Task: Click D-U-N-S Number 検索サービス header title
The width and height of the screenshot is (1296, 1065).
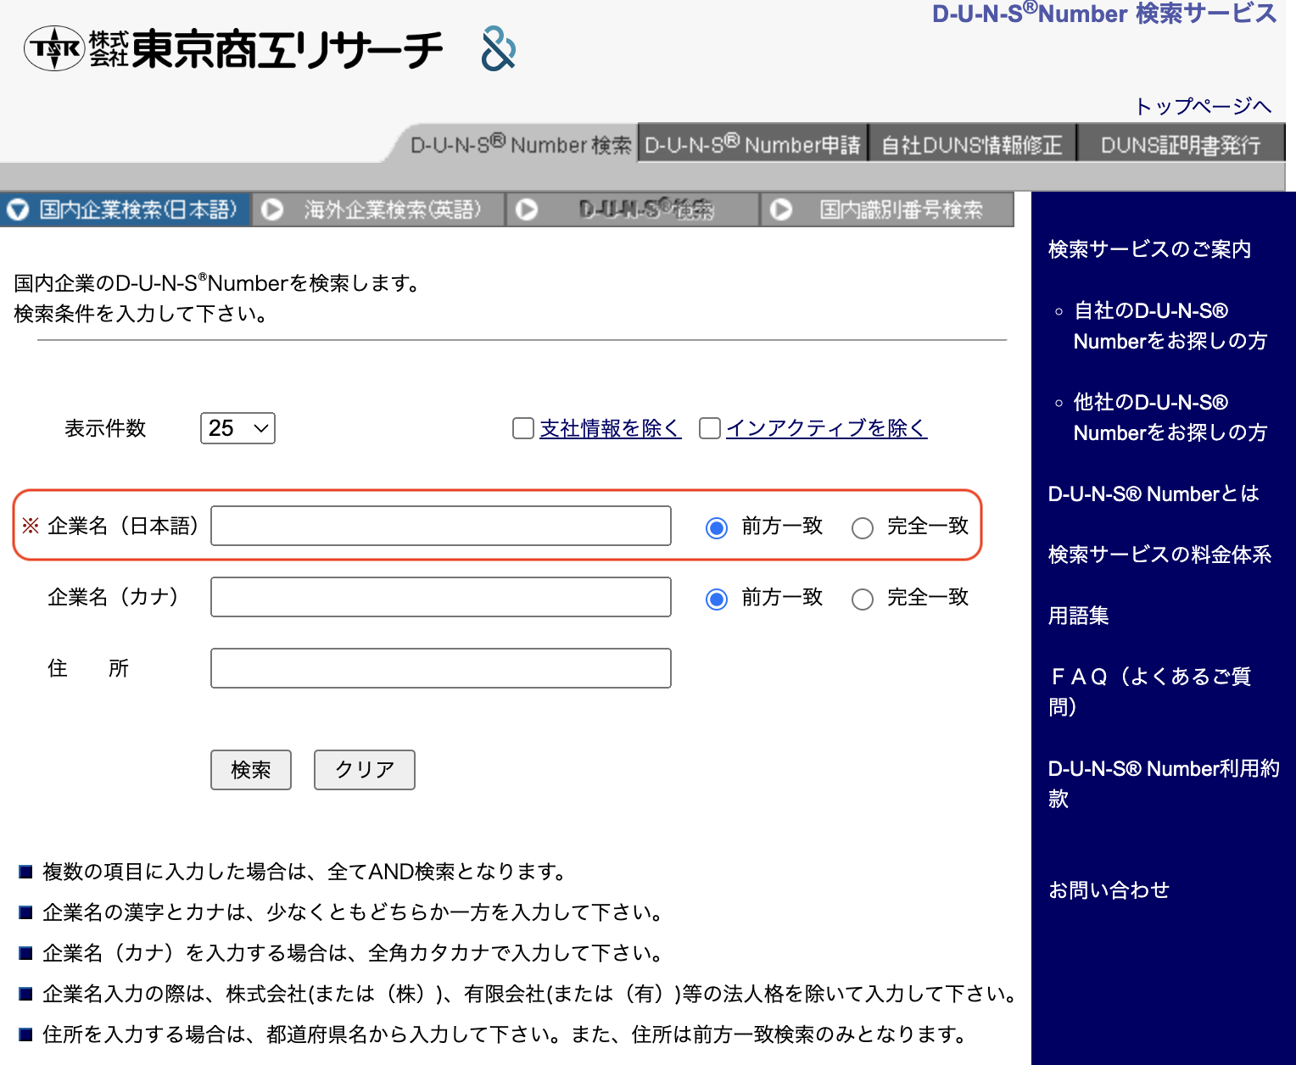Action: (x=1104, y=14)
